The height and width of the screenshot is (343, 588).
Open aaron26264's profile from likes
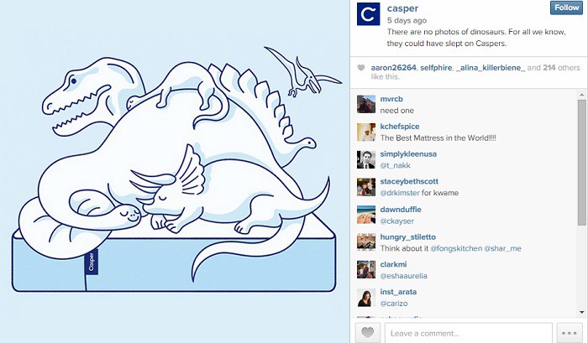pos(393,68)
